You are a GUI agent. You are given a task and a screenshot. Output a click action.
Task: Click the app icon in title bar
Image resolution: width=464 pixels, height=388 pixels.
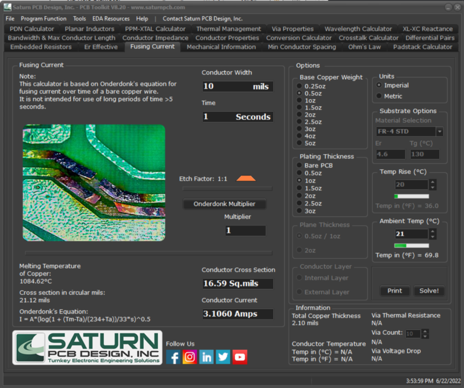pyautogui.click(x=7, y=7)
